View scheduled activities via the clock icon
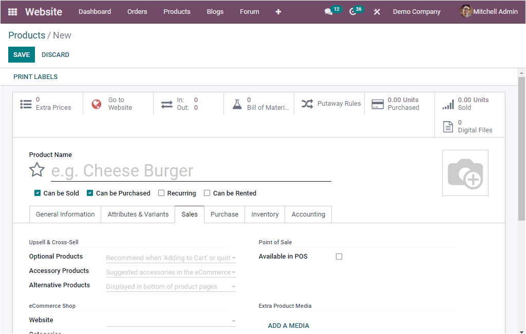Image resolution: width=526 pixels, height=334 pixels. pyautogui.click(x=352, y=11)
